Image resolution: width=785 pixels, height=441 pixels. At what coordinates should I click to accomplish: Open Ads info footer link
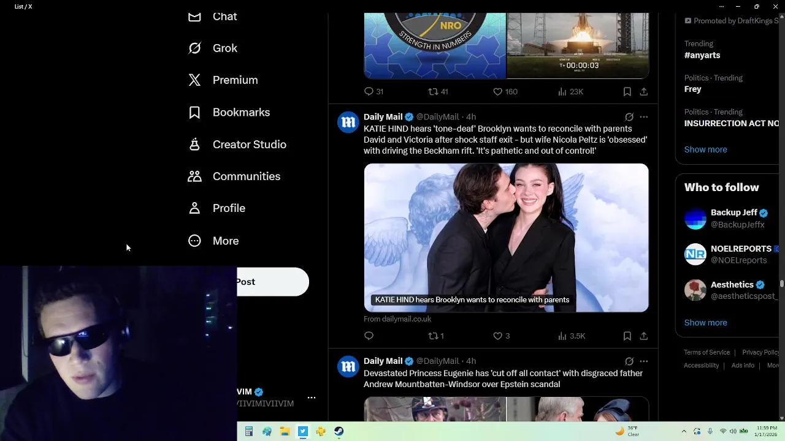[x=743, y=365]
